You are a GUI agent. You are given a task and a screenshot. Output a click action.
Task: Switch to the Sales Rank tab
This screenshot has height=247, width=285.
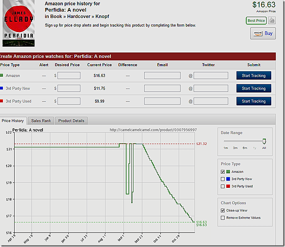[x=41, y=121]
